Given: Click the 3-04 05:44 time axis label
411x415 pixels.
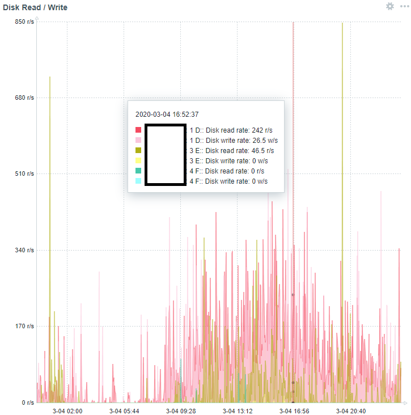Looking at the screenshot, I should pyautogui.click(x=124, y=411).
